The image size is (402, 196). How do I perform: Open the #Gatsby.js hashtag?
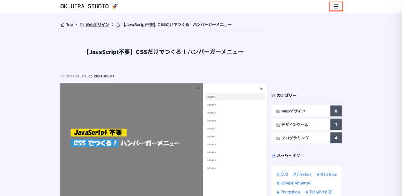coord(326,174)
